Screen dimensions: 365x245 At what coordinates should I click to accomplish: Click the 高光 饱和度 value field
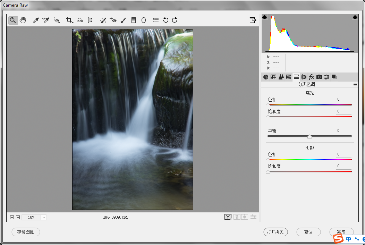(x=343, y=111)
